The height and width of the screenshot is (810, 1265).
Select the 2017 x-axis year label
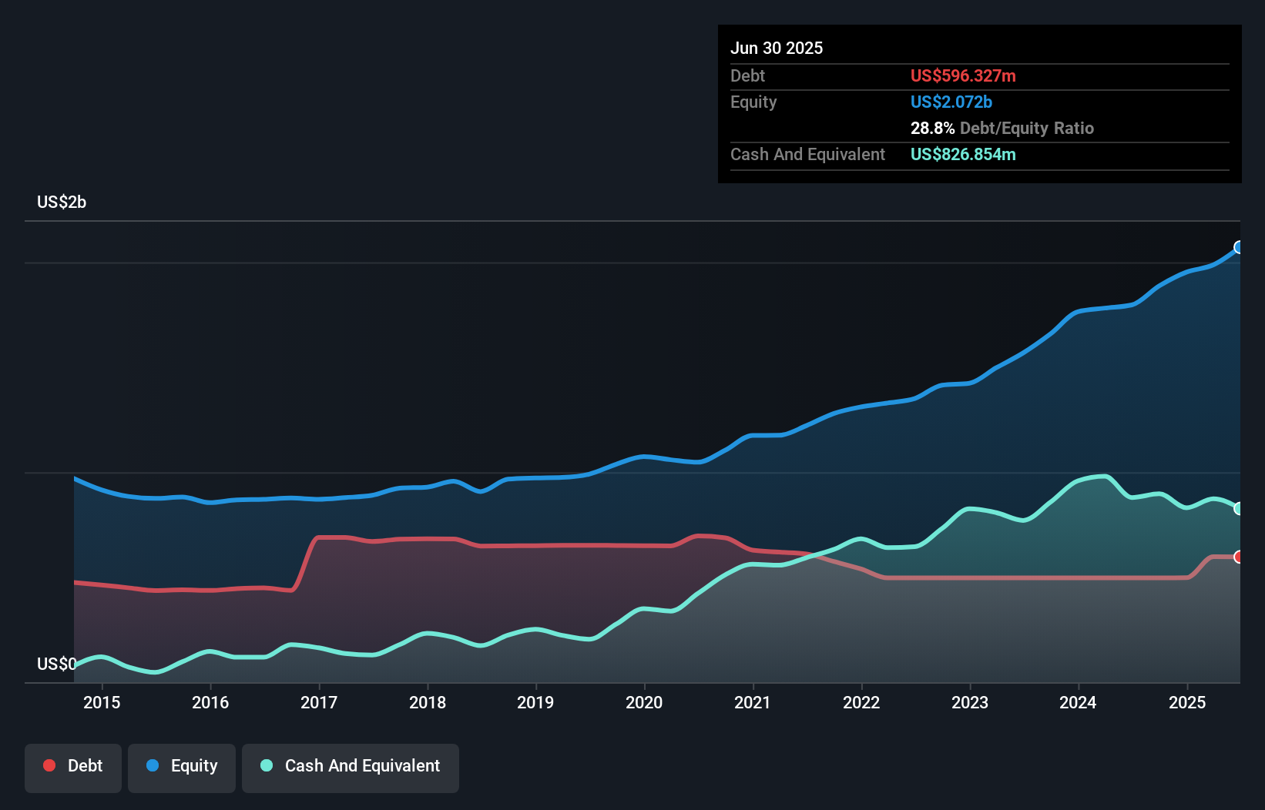click(319, 702)
